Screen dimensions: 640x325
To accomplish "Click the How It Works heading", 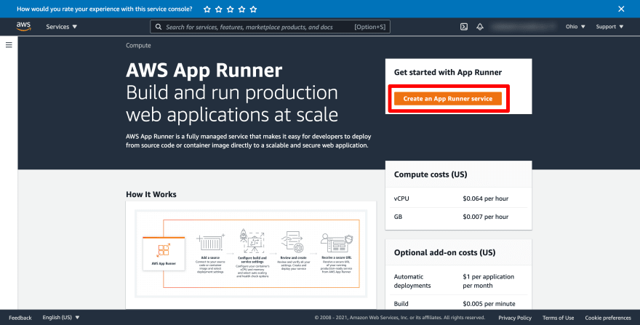I will pos(151,194).
